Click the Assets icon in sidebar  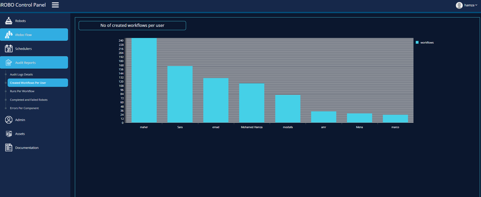9,134
